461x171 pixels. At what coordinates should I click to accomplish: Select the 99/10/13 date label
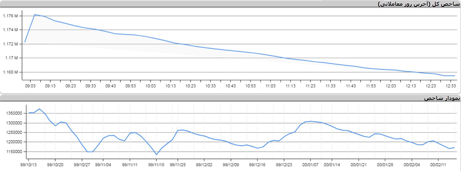(29, 165)
